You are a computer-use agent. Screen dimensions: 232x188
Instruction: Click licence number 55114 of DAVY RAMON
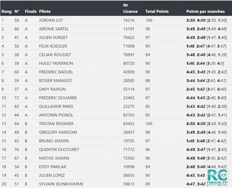pos(129,89)
